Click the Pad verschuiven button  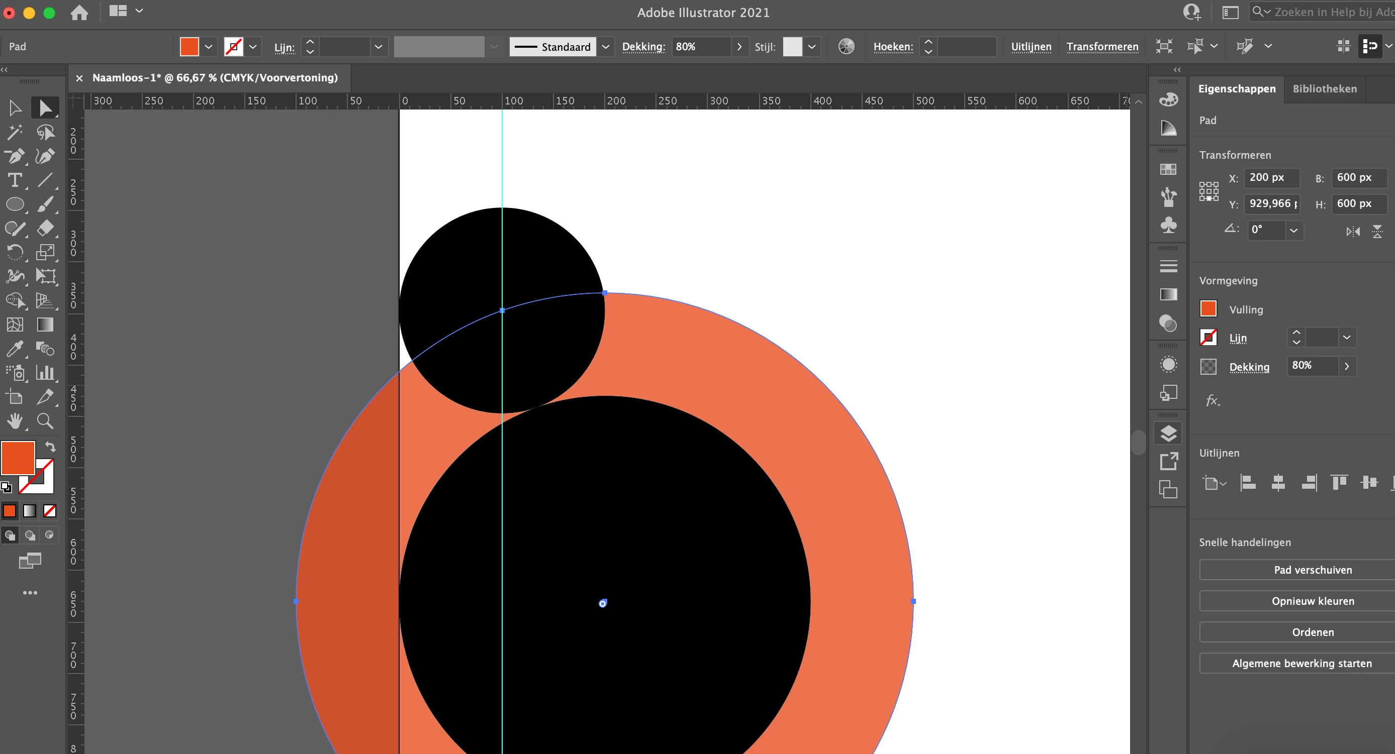click(x=1312, y=570)
